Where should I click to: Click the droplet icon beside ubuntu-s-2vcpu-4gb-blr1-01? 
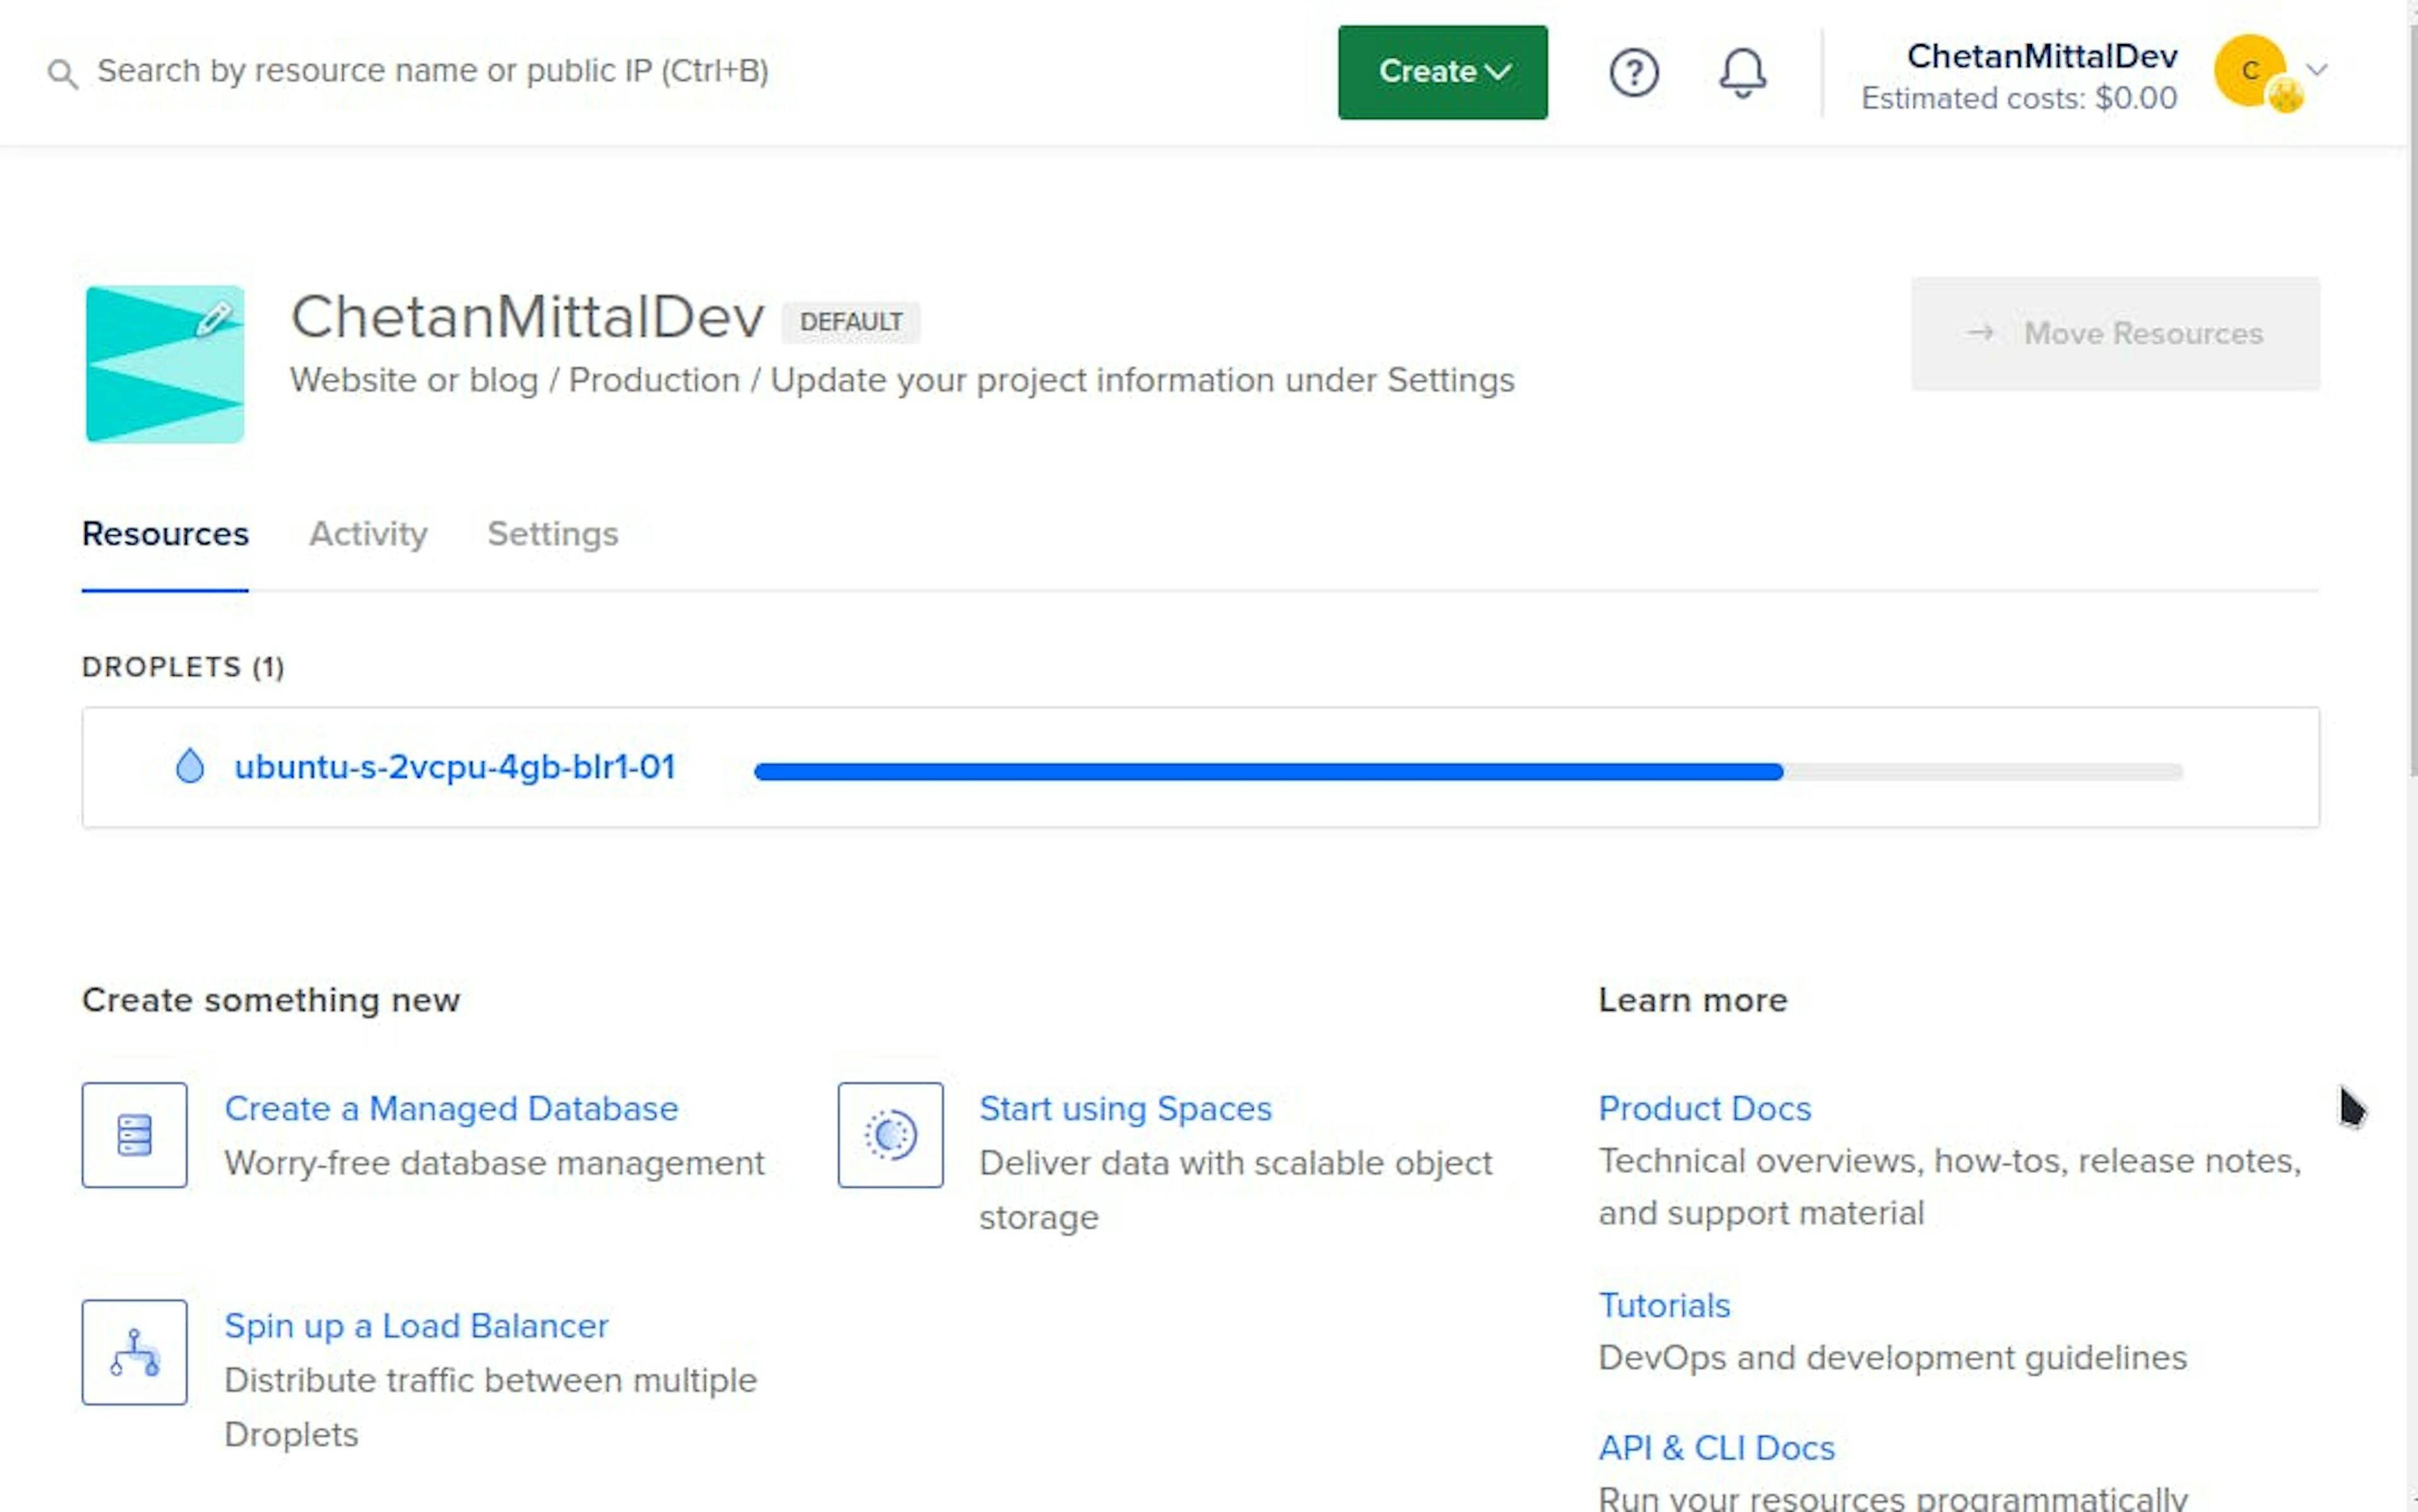190,766
